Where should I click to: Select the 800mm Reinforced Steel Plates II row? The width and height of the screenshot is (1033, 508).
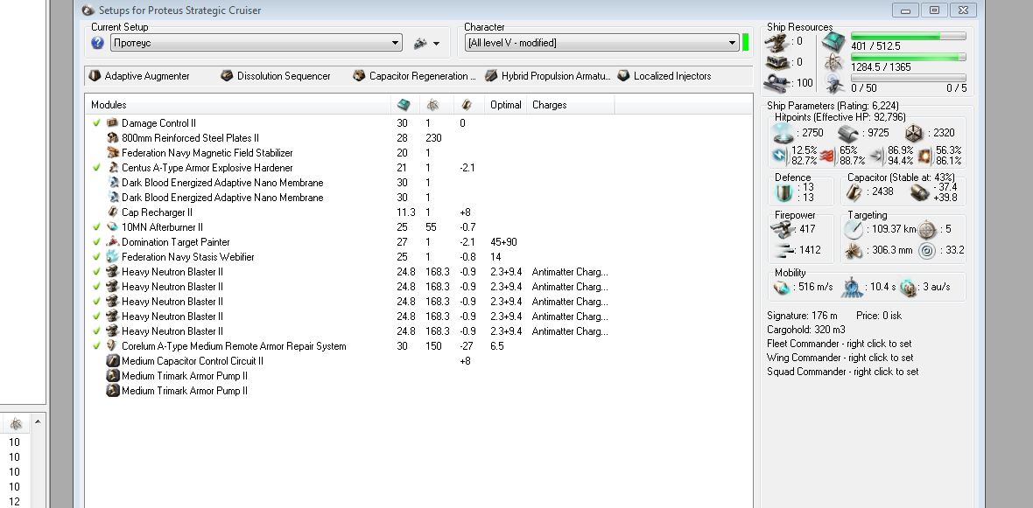point(418,138)
